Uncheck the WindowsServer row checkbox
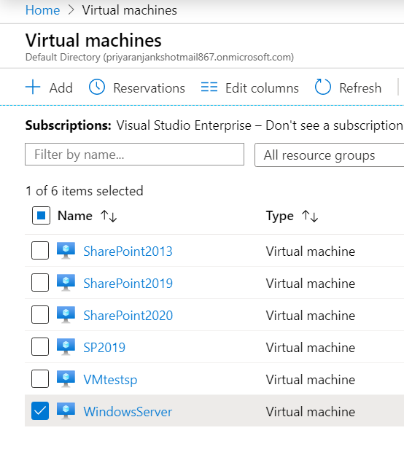The image size is (404, 460). (40, 410)
